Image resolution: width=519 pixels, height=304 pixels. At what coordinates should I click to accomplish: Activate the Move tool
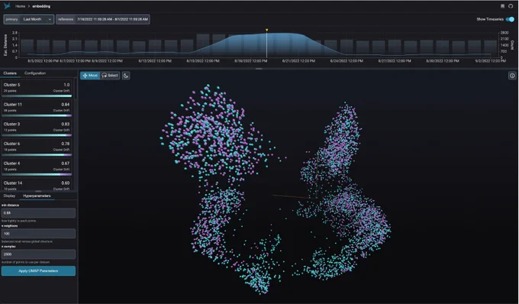[x=90, y=76]
